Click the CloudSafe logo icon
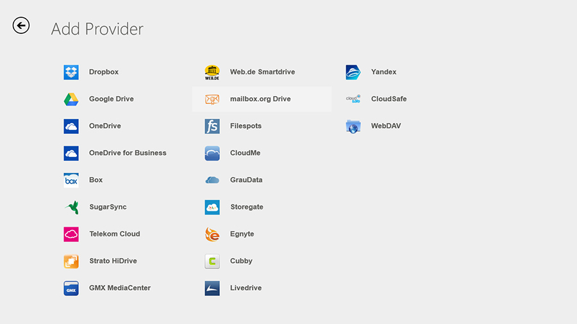Viewport: 577px width, 324px height. 353,99
